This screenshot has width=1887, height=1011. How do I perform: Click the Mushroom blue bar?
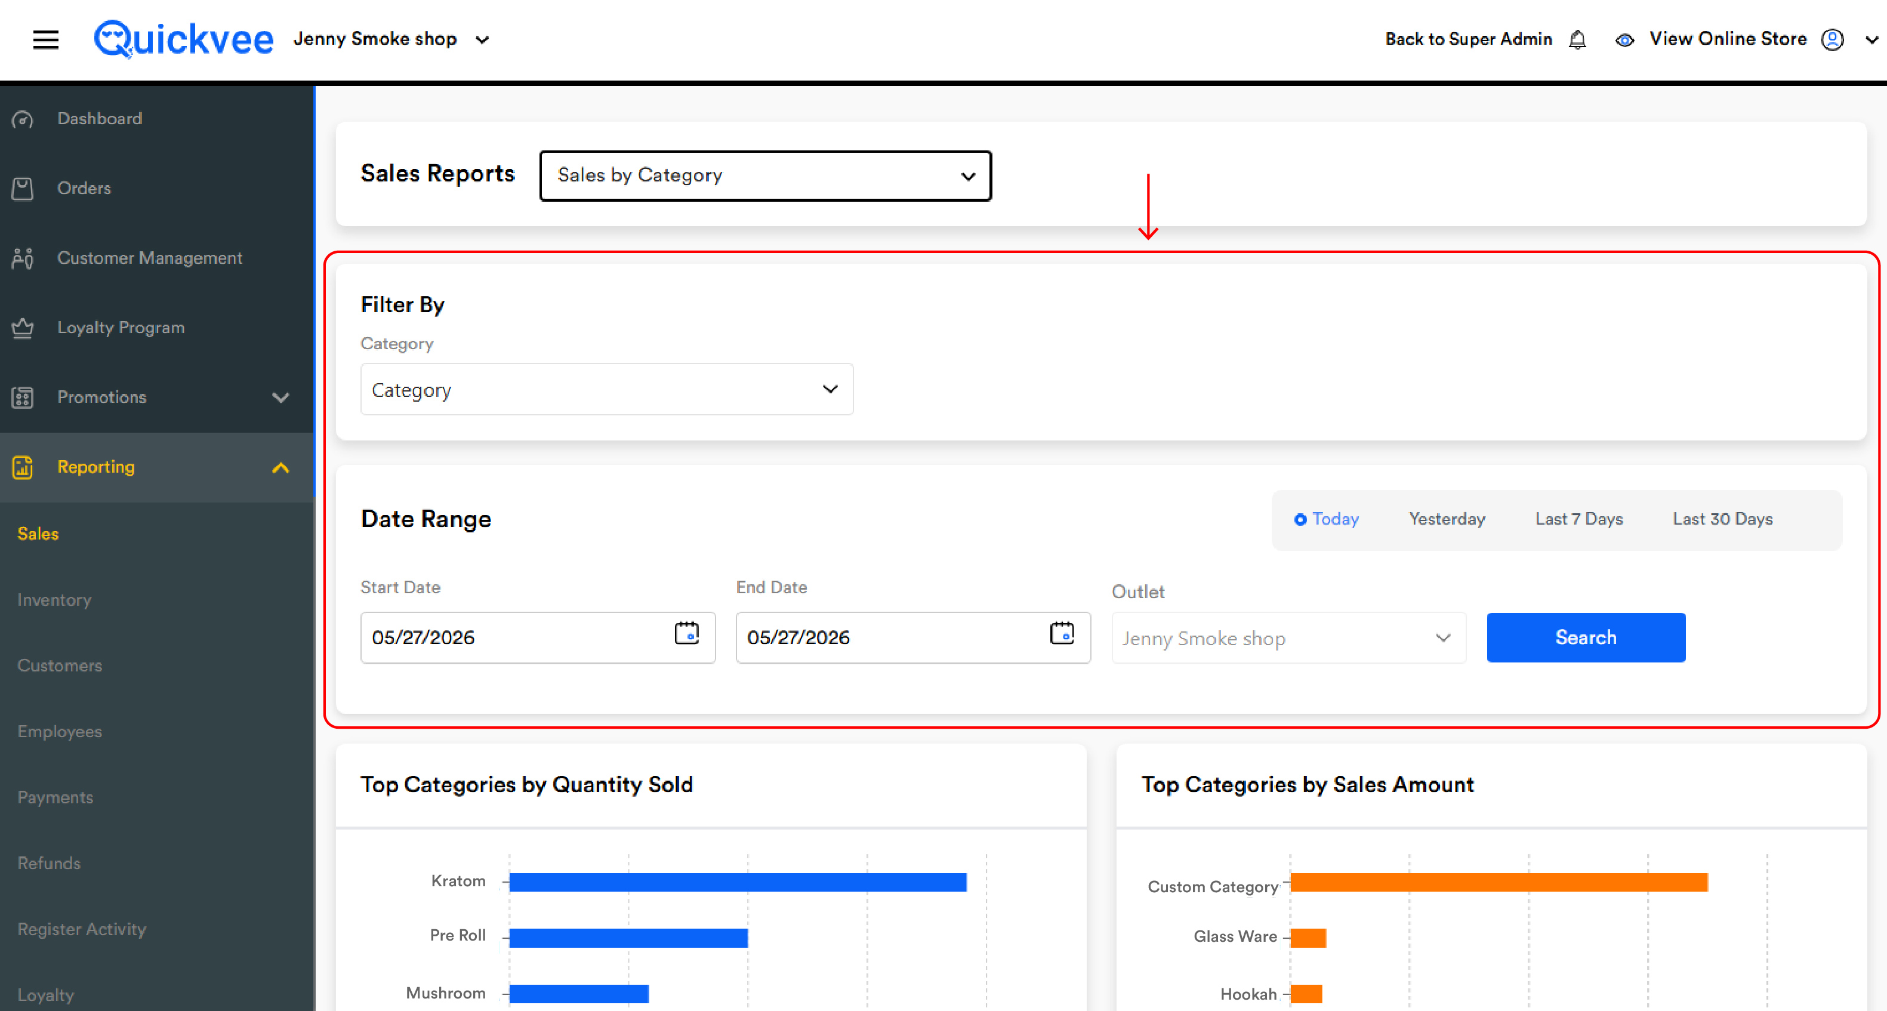click(579, 994)
